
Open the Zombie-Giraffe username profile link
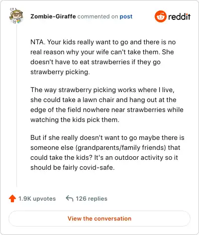tap(53, 16)
